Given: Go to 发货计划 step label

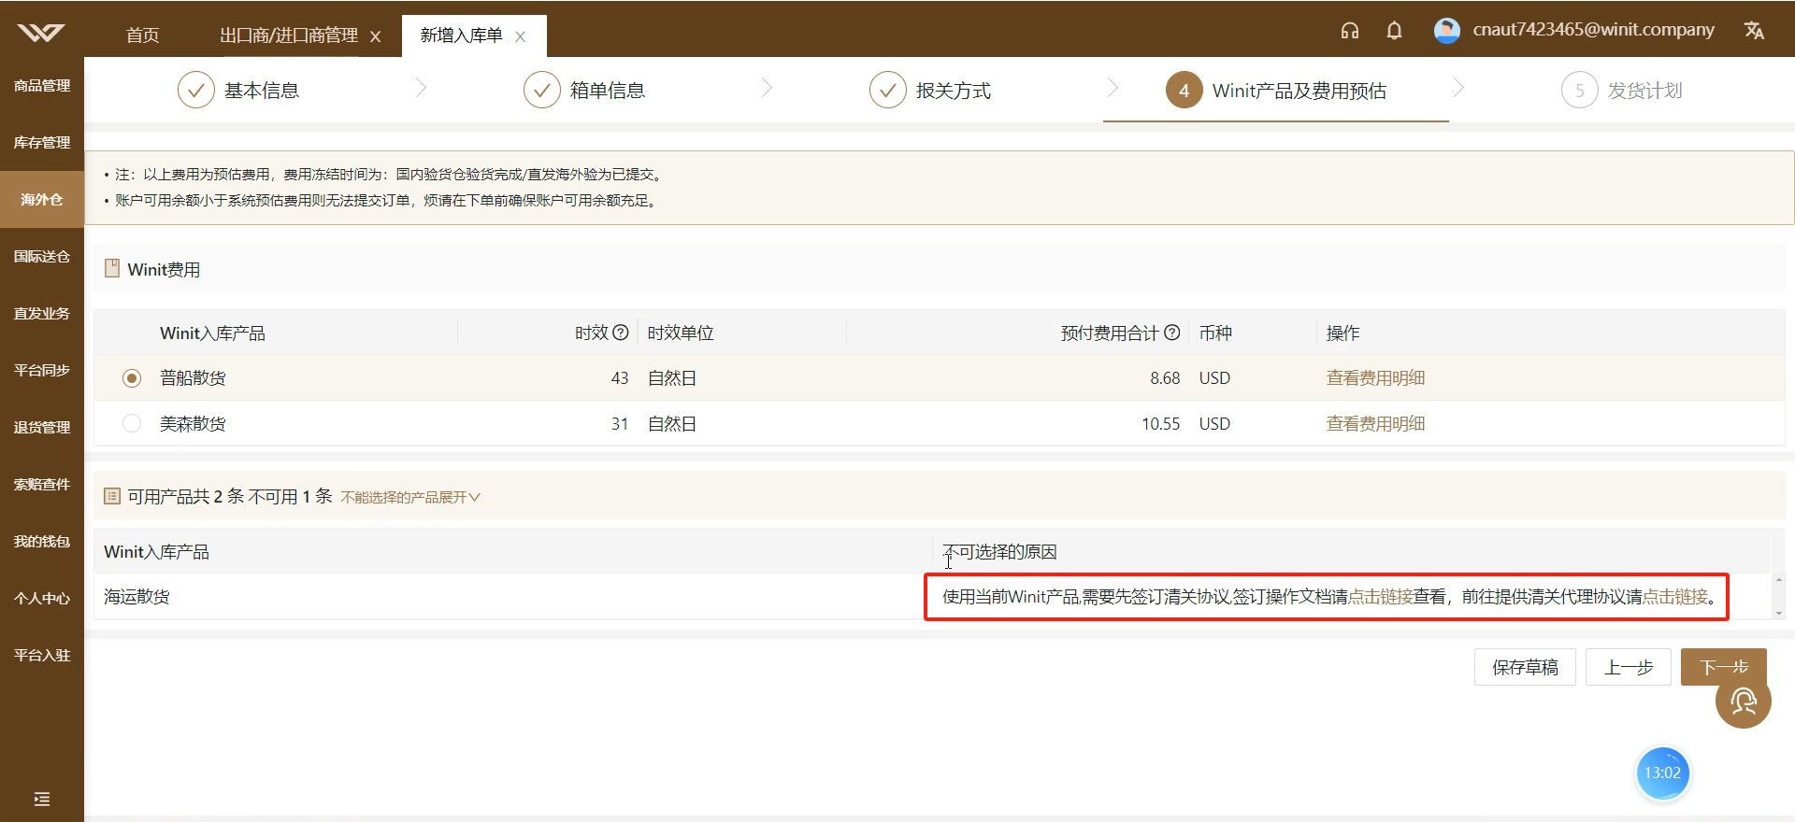Looking at the screenshot, I should (1644, 91).
